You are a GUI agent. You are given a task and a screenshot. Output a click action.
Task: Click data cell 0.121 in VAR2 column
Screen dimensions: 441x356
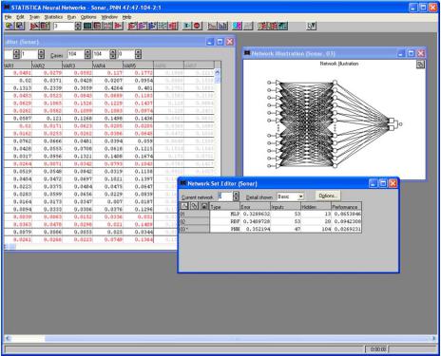[47, 119]
